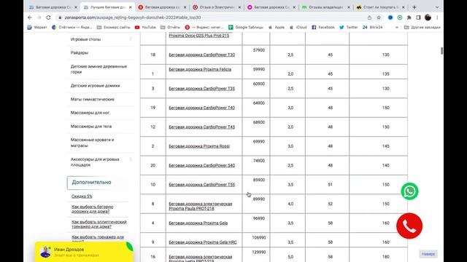The width and height of the screenshot is (467, 262).
Task: Expand the Игровые столы submenu arrow
Action: coord(131,39)
